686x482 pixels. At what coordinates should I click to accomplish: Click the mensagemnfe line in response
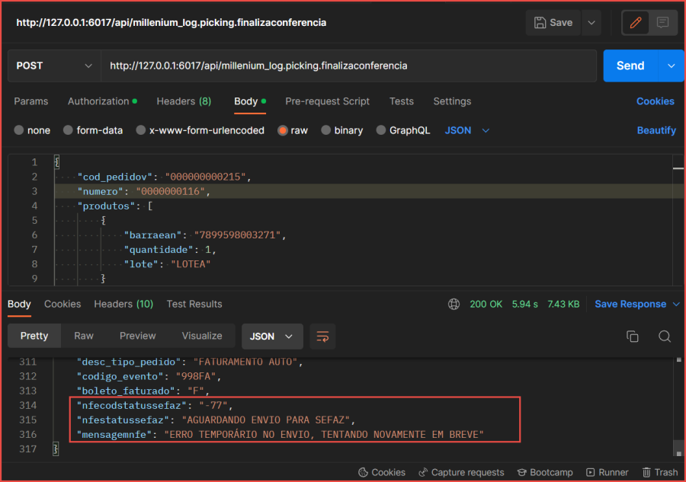coord(280,434)
